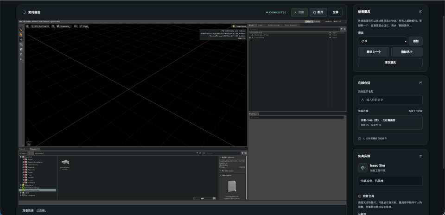Open the File menu in Isaac Sim
Screen dimensions: 445x215
point(20,22)
